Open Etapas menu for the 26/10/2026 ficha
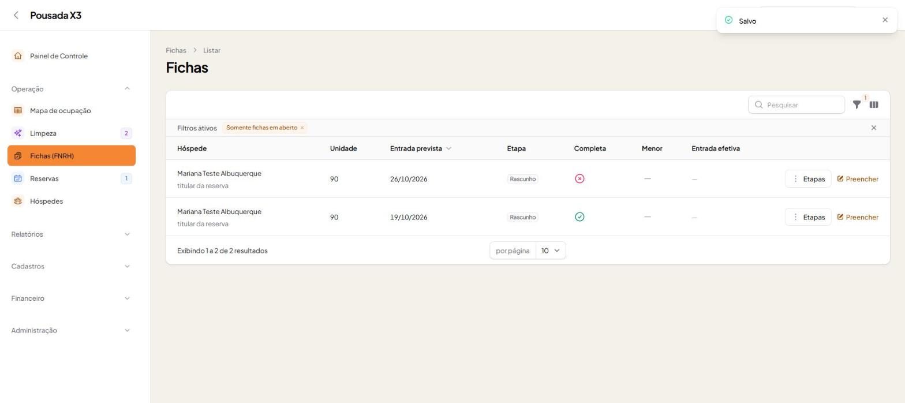The image size is (905, 403). coord(808,179)
